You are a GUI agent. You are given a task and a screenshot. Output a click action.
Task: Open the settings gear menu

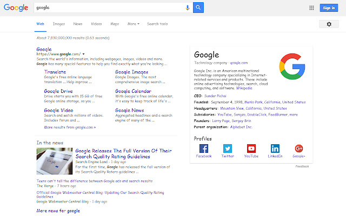point(329,24)
